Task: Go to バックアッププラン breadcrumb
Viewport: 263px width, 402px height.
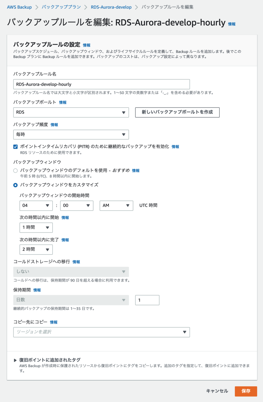Action: 61,7
